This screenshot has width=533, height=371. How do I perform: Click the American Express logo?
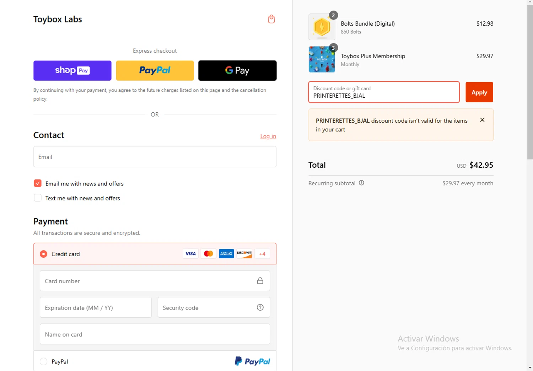tap(226, 254)
